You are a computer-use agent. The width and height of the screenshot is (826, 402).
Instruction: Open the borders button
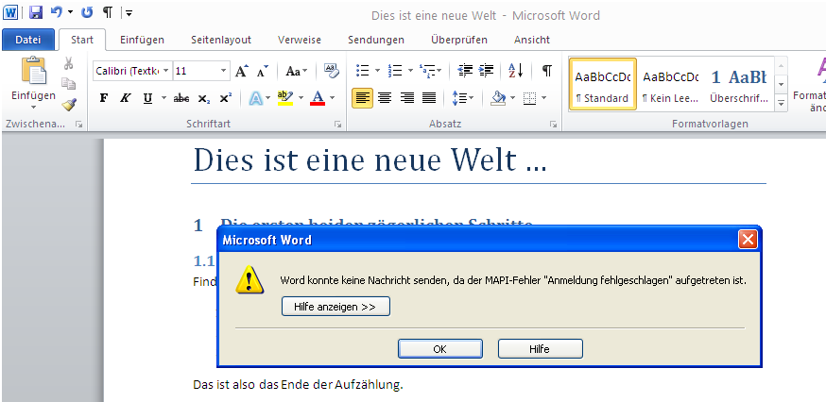tap(529, 98)
